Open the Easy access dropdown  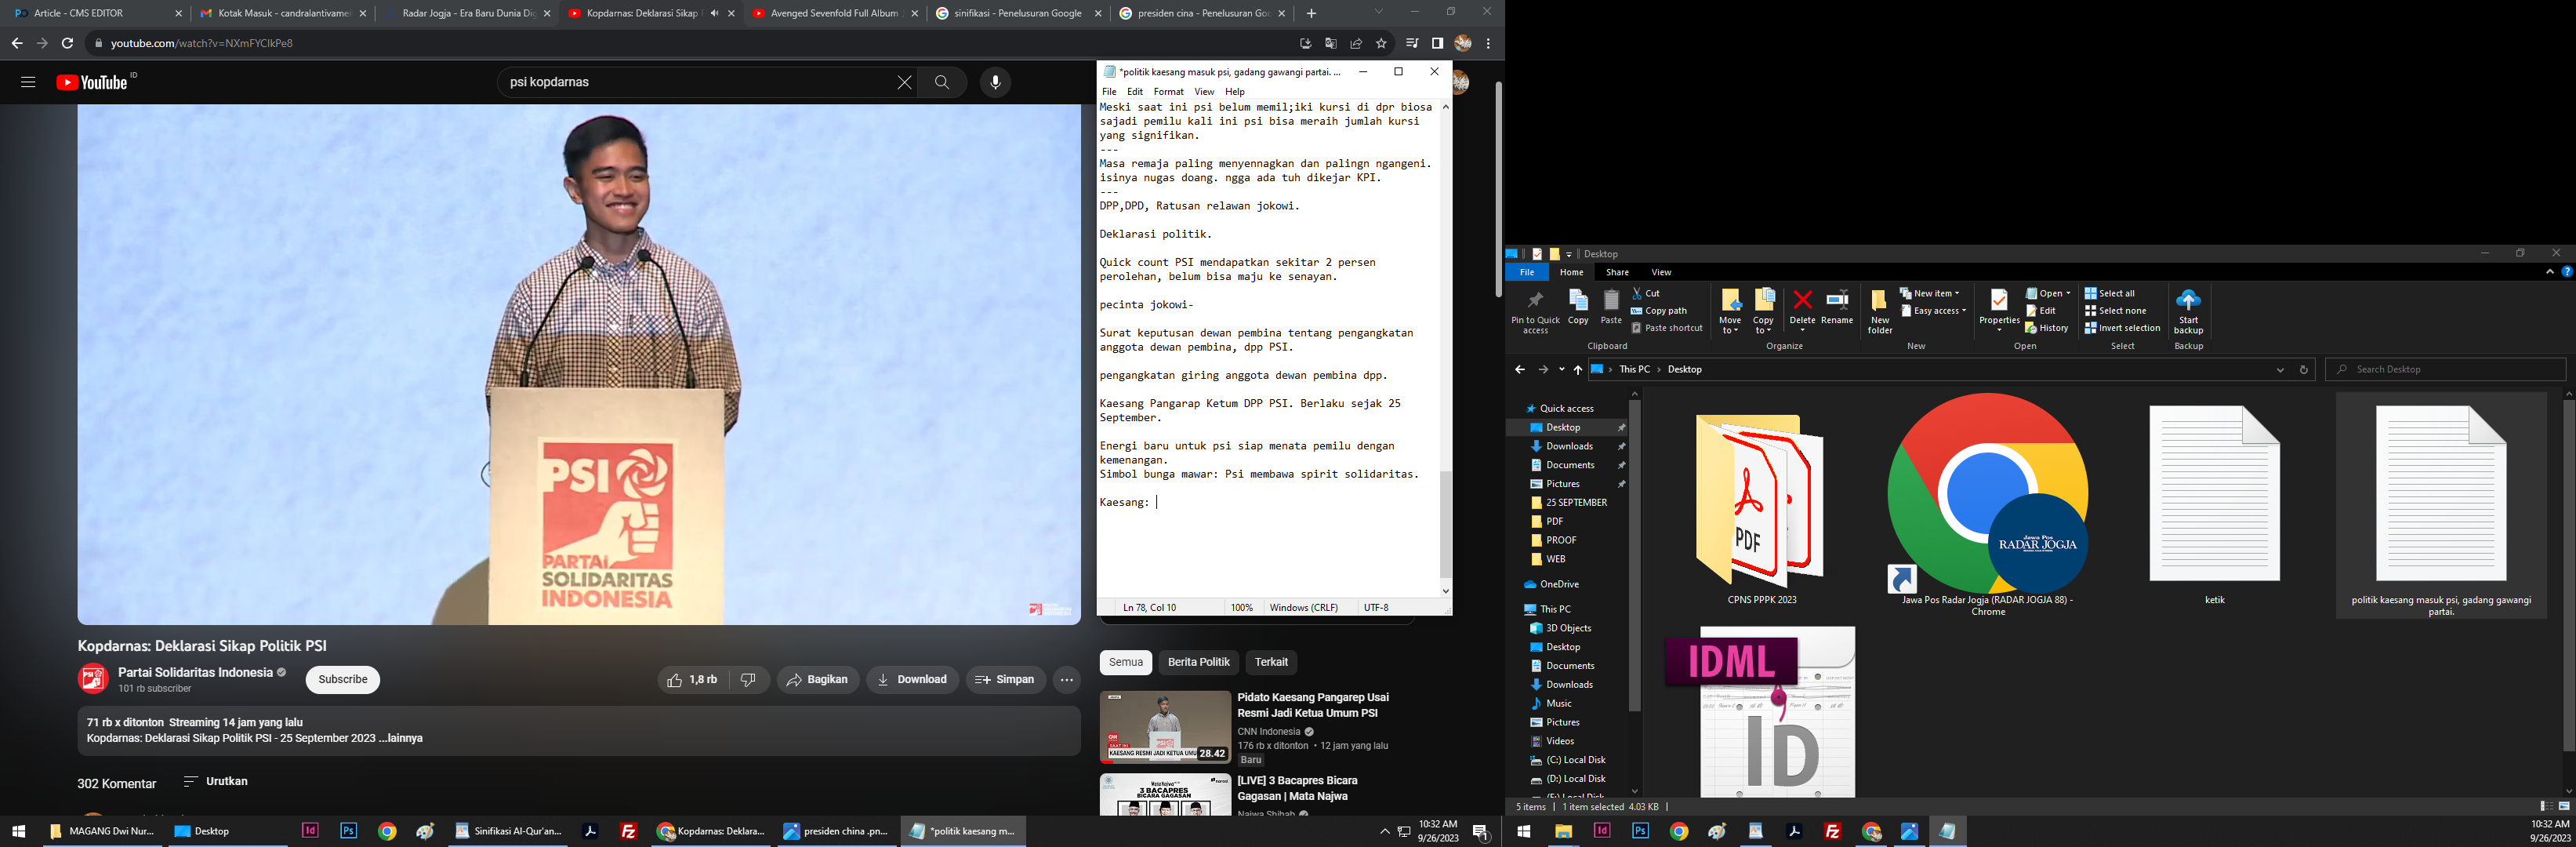(x=1934, y=310)
